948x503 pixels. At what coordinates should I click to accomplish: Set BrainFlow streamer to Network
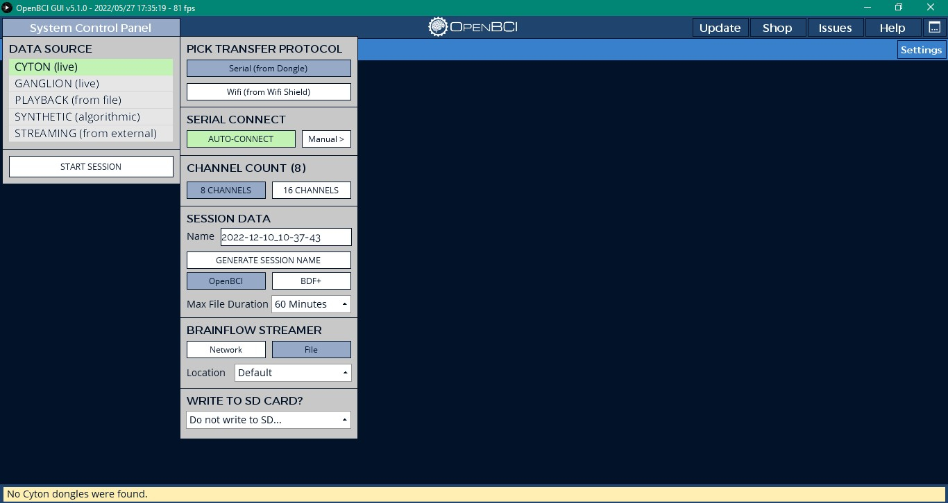(x=226, y=350)
